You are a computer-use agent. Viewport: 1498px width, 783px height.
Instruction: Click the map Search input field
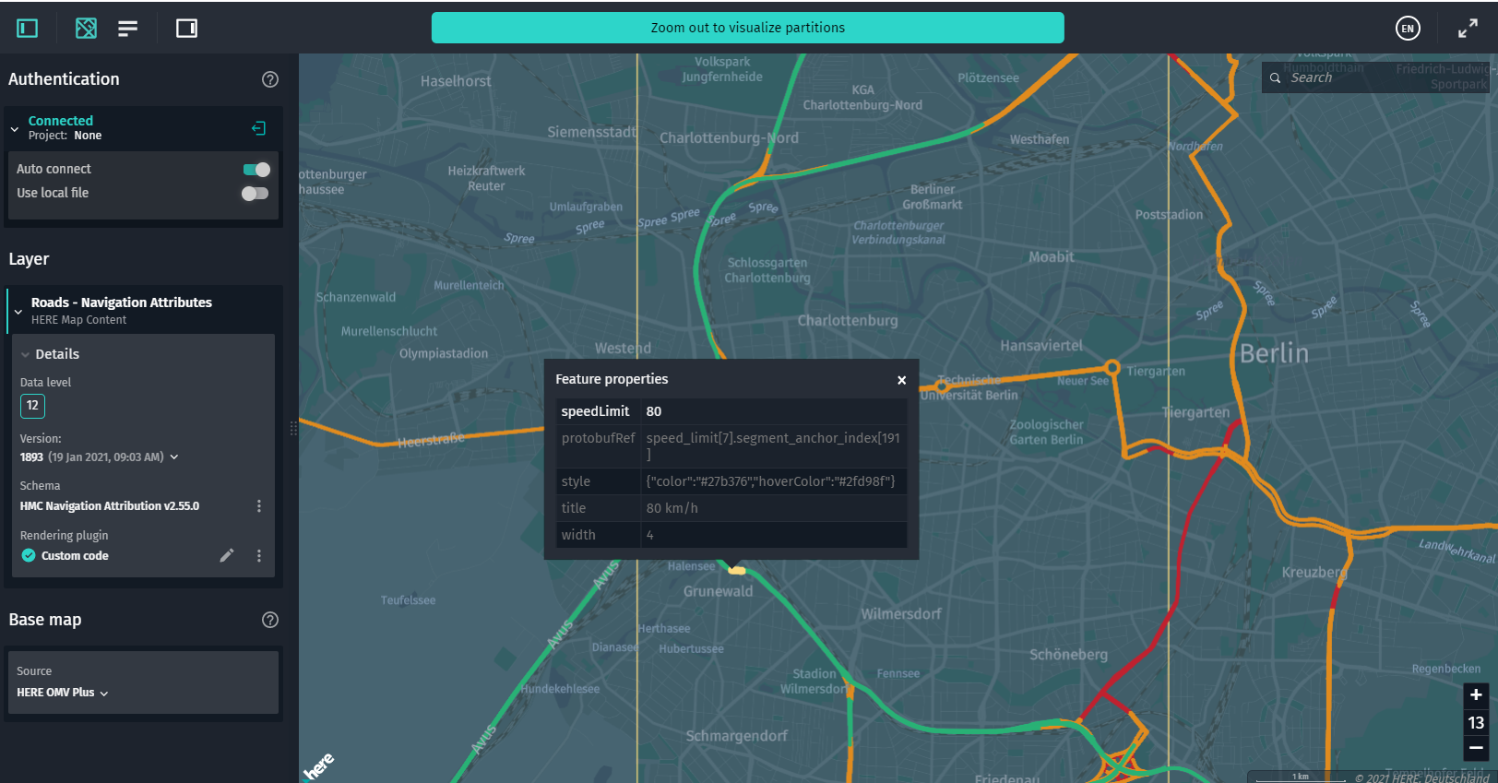tap(1374, 77)
